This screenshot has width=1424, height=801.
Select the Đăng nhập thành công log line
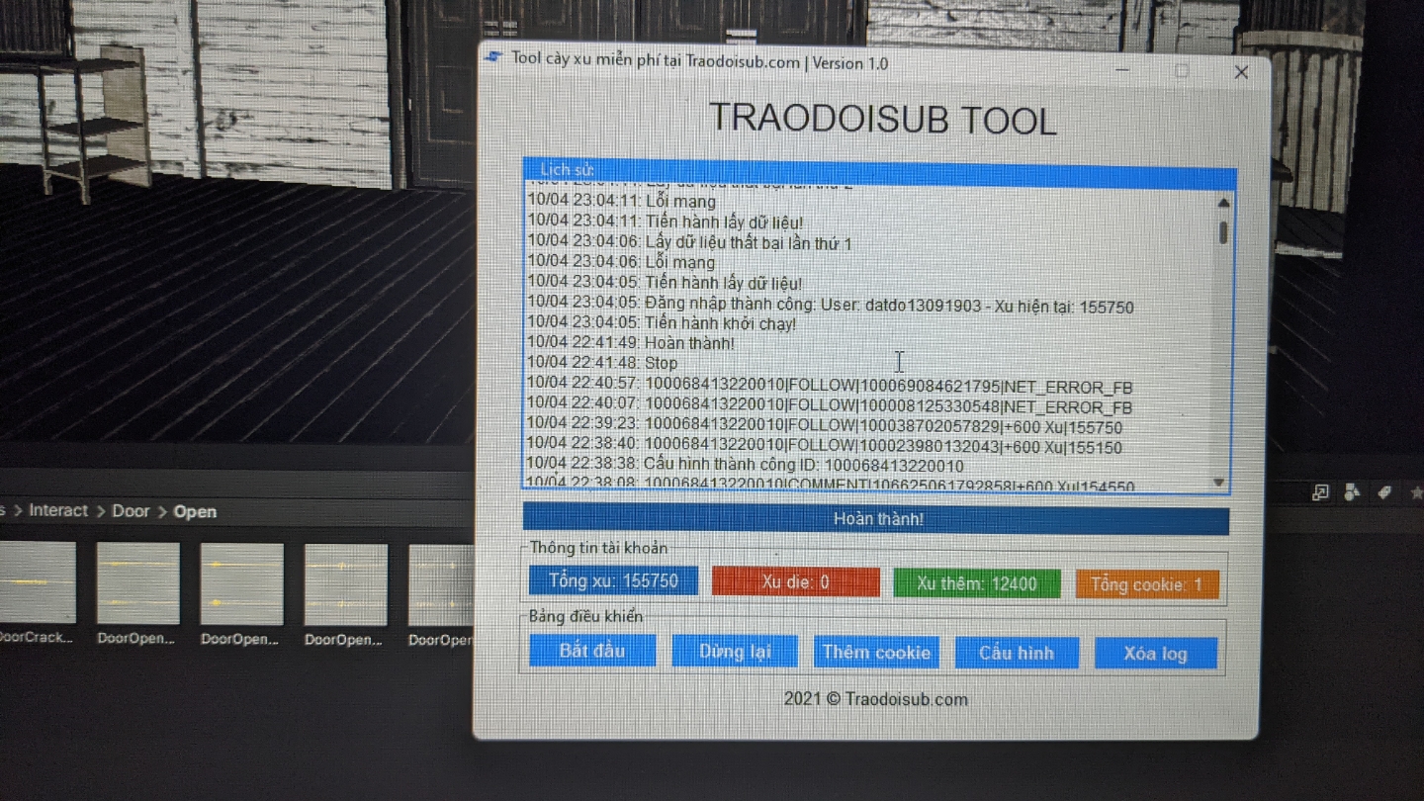[831, 306]
